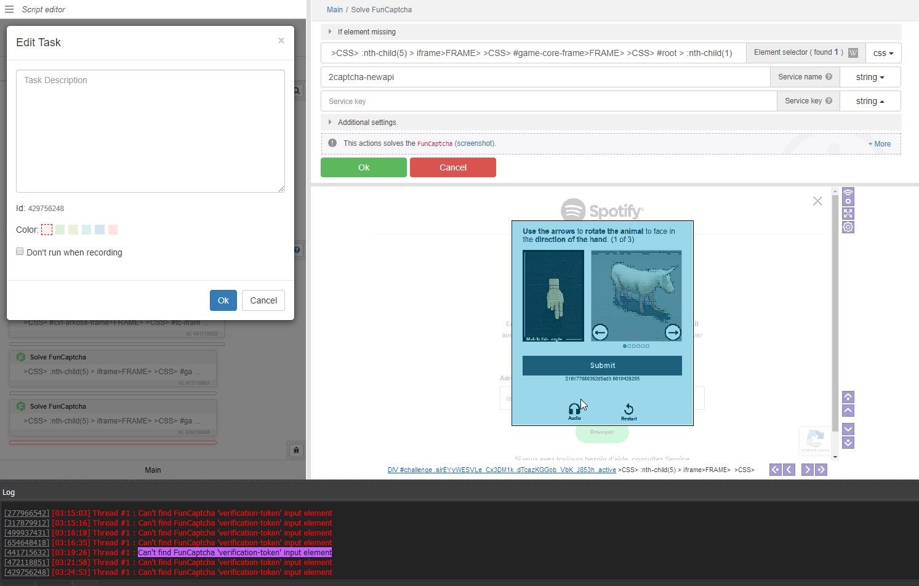This screenshot has width=919, height=586.
Task: Select the remote view icon
Action: pos(848,197)
